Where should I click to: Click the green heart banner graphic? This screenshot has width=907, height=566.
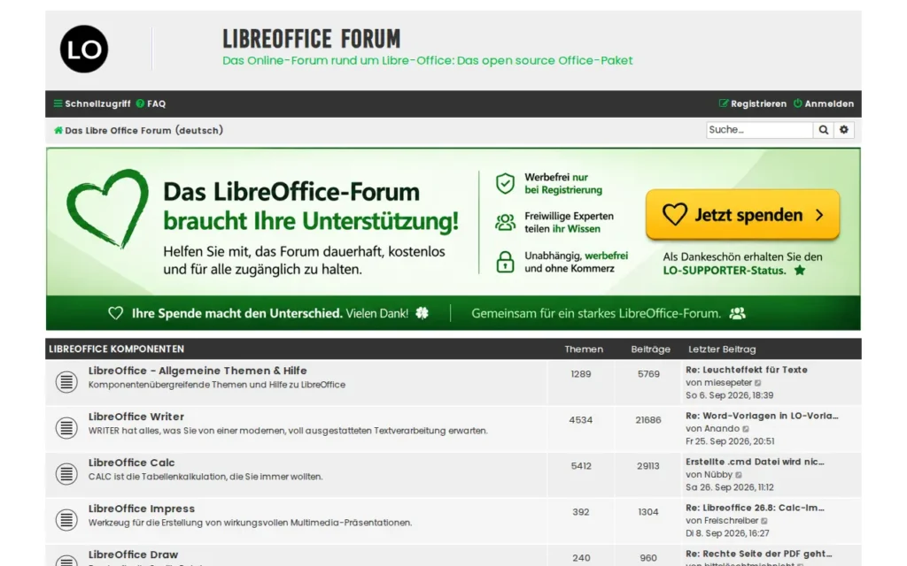[x=107, y=208]
